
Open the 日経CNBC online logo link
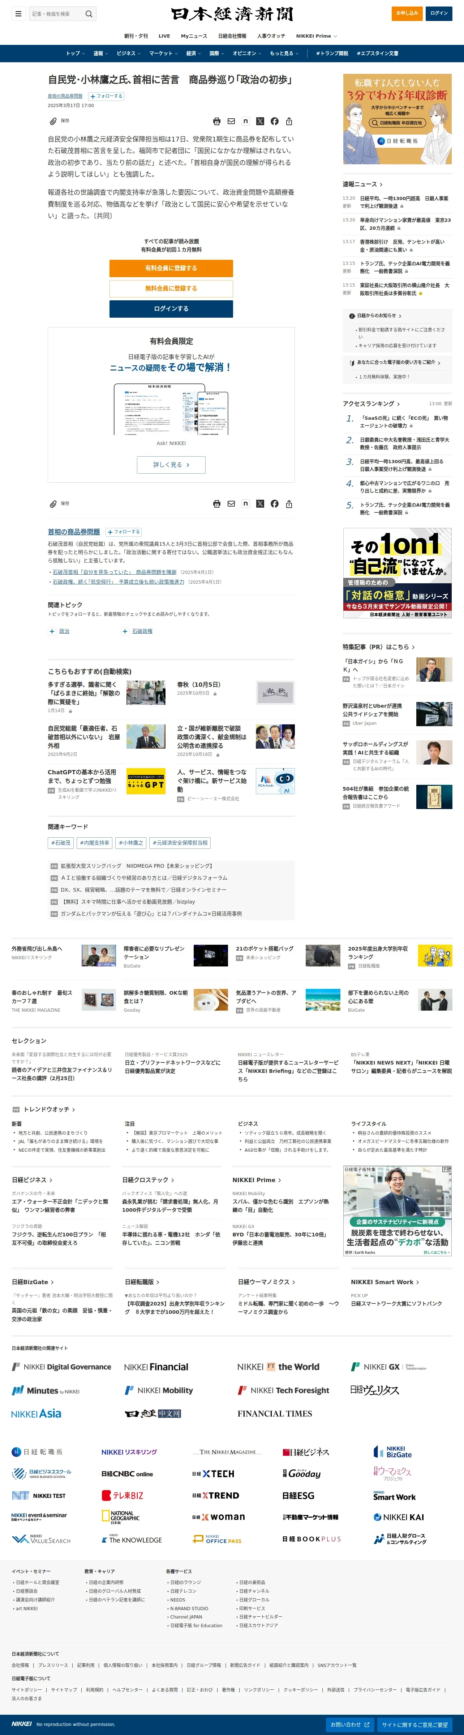click(127, 1474)
